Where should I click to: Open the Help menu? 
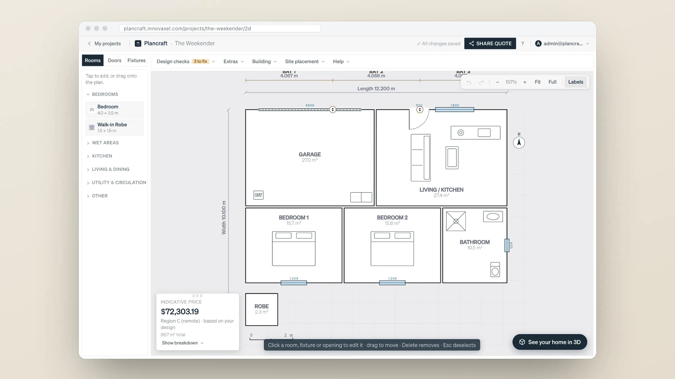coord(341,61)
